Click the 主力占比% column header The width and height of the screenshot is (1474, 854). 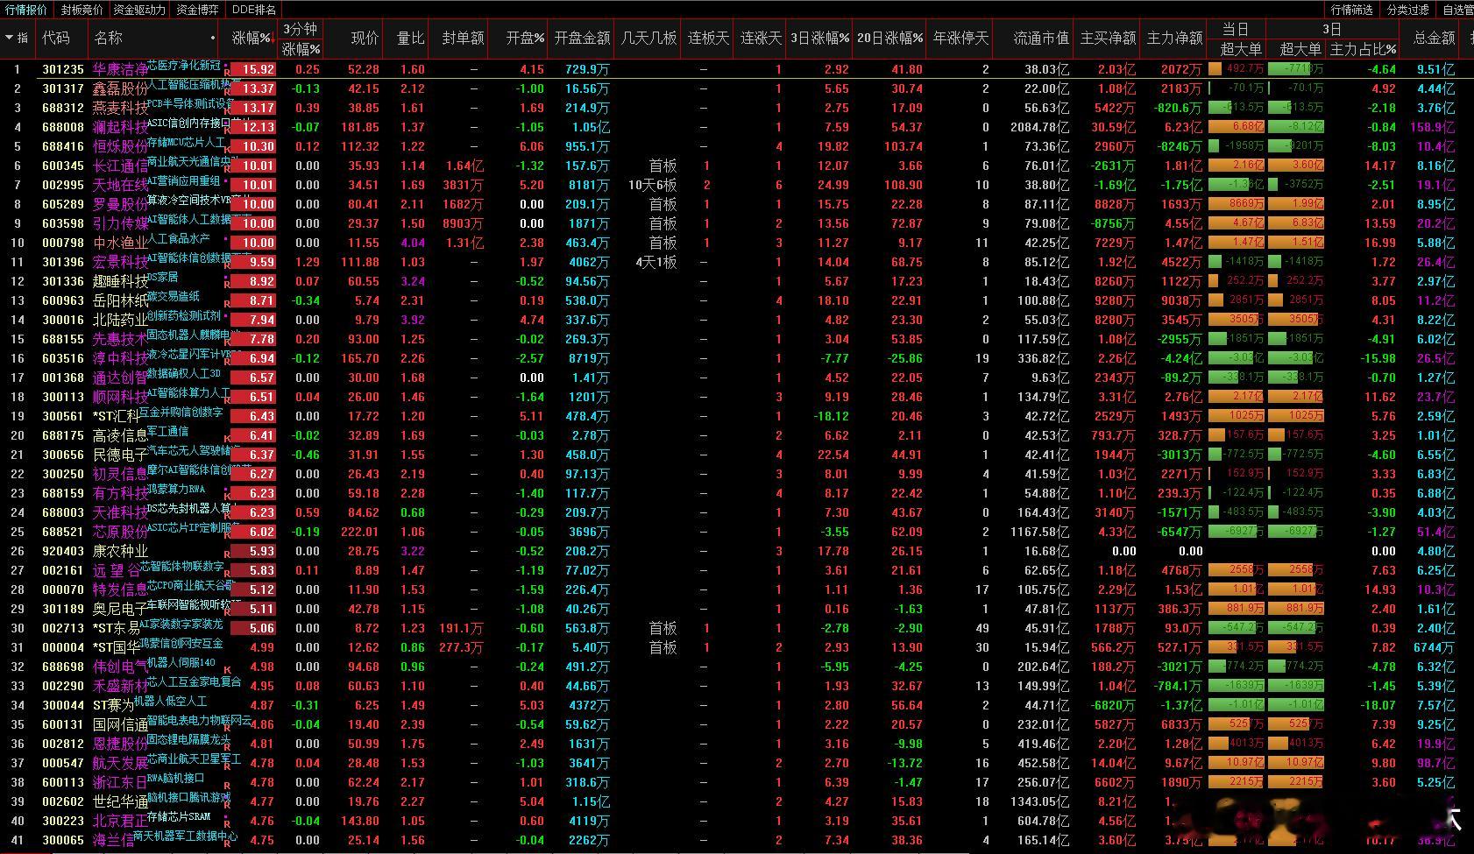pyautogui.click(x=1364, y=49)
